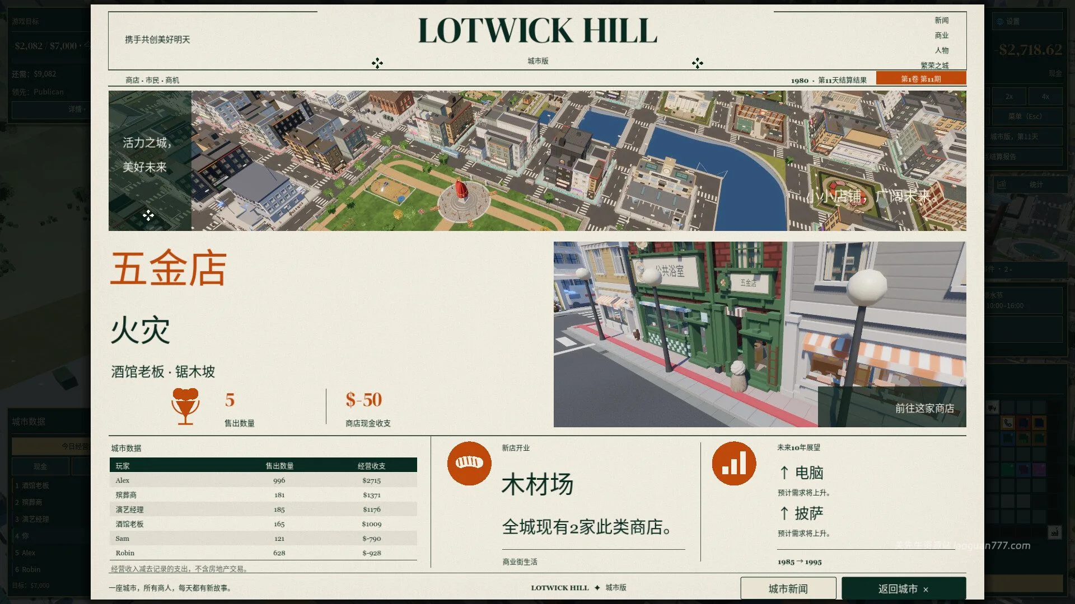1075x604 pixels.
Task: Click the 经营收支 column header
Action: click(x=372, y=466)
